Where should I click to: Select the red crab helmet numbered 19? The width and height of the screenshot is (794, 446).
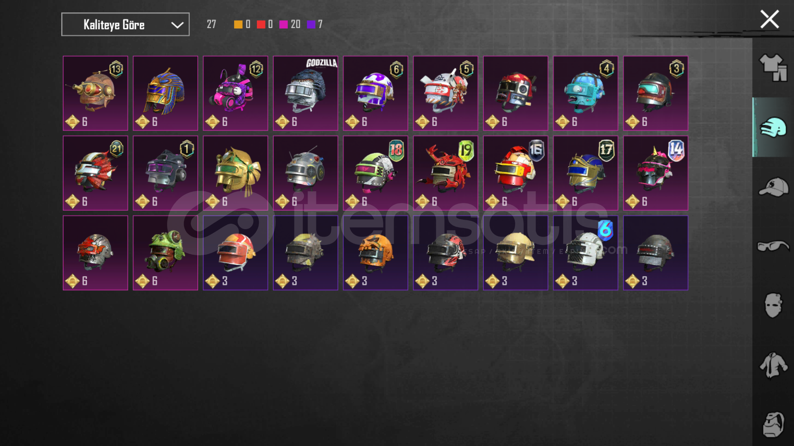(x=445, y=173)
